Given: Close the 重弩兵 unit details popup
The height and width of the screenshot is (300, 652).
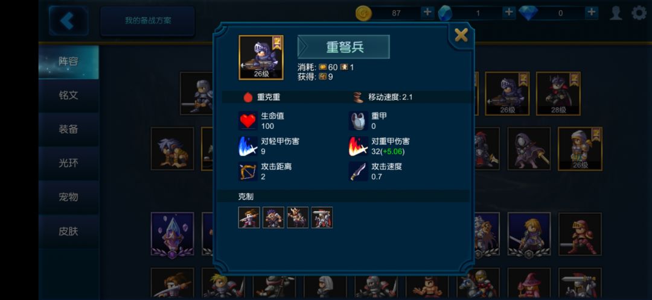Looking at the screenshot, I should pos(461,35).
